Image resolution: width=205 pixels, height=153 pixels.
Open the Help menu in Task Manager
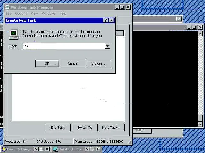click(x=63, y=13)
